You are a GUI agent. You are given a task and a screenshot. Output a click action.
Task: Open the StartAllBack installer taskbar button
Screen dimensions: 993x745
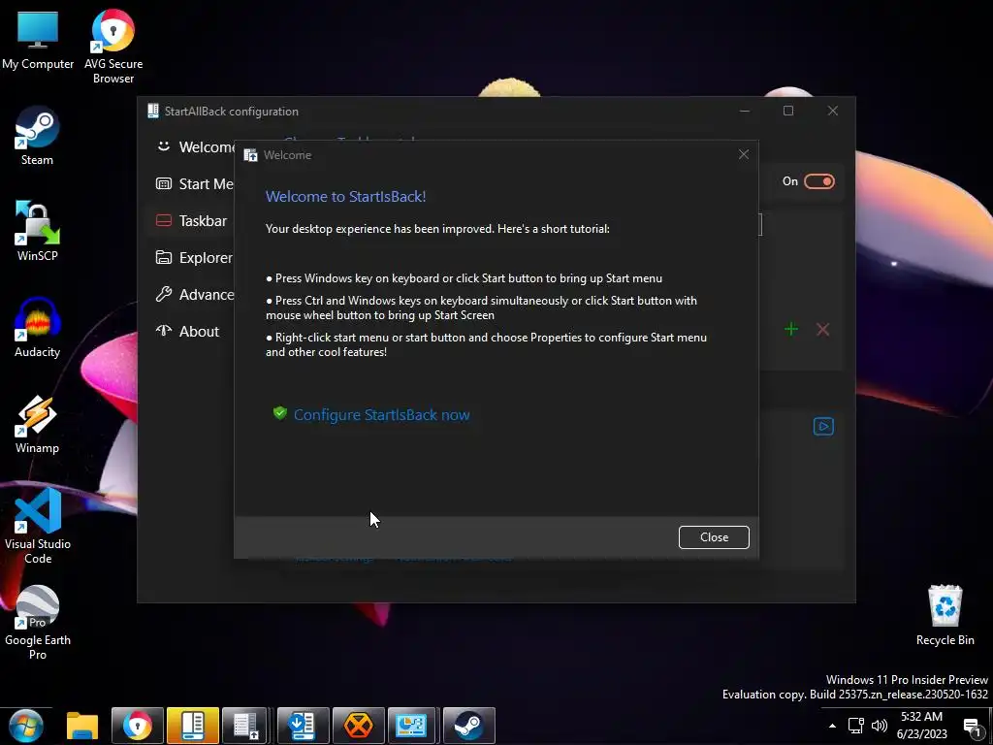tap(303, 726)
